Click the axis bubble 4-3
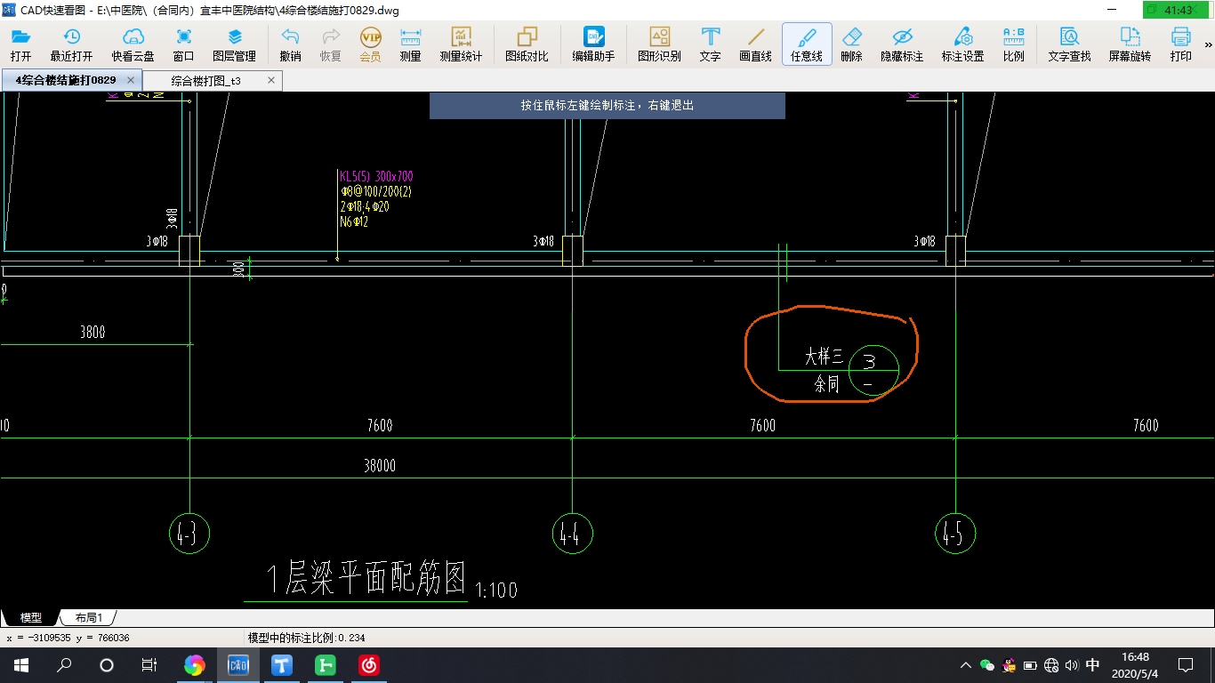This screenshot has height=683, width=1215. point(189,534)
